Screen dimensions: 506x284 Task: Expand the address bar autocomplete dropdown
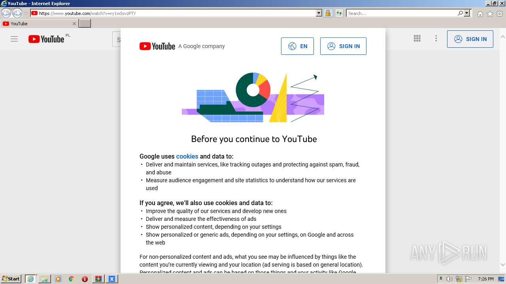click(319, 13)
